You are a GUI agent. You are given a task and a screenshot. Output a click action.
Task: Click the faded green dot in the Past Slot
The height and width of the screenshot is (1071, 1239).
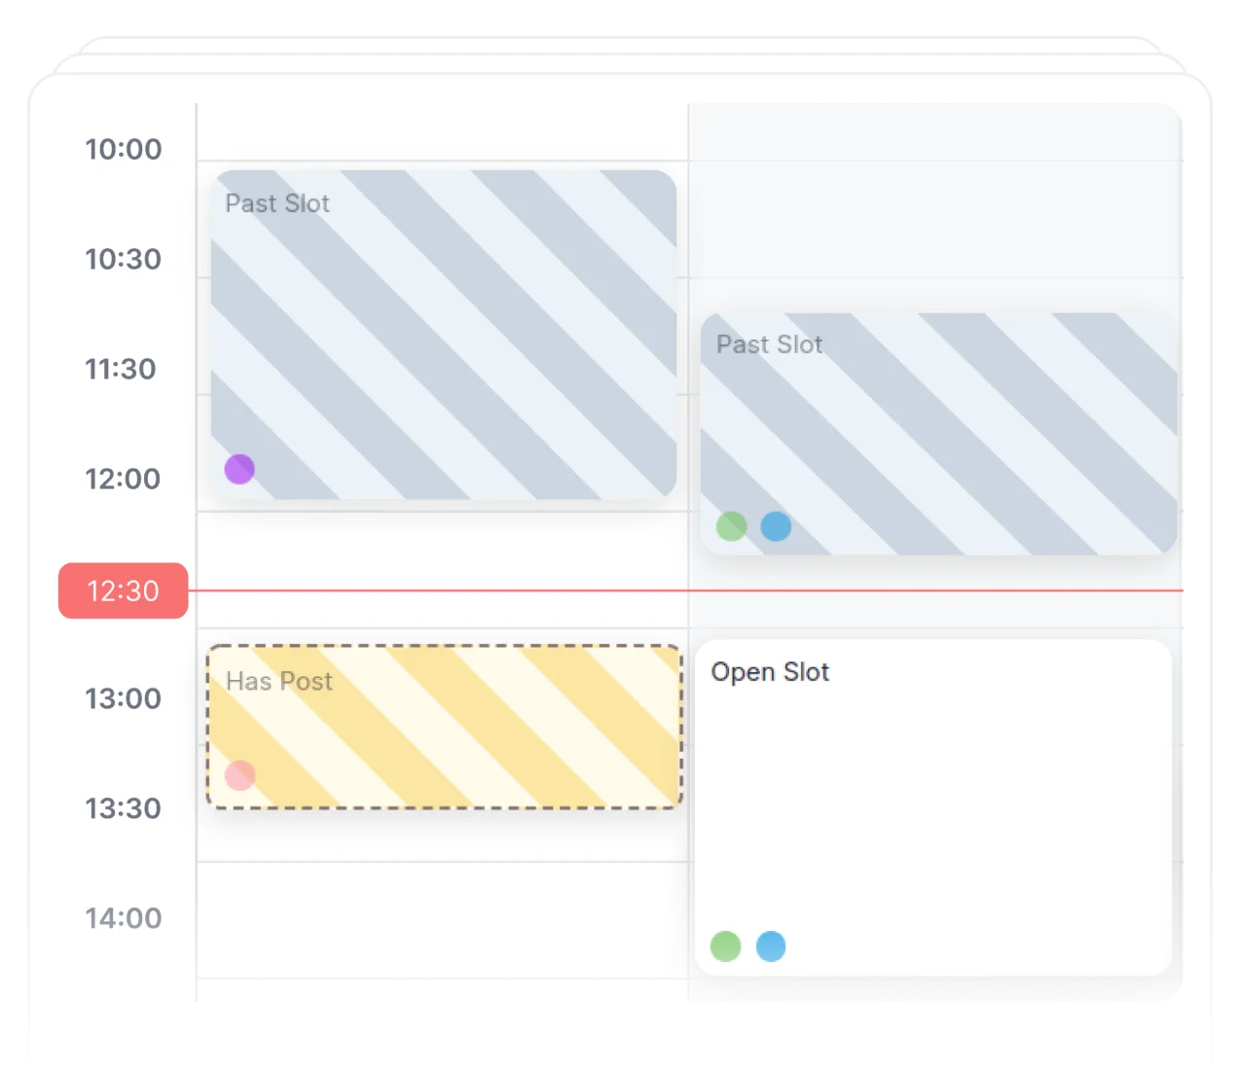[x=732, y=526]
